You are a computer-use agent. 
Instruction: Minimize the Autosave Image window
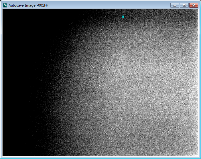[175, 5]
